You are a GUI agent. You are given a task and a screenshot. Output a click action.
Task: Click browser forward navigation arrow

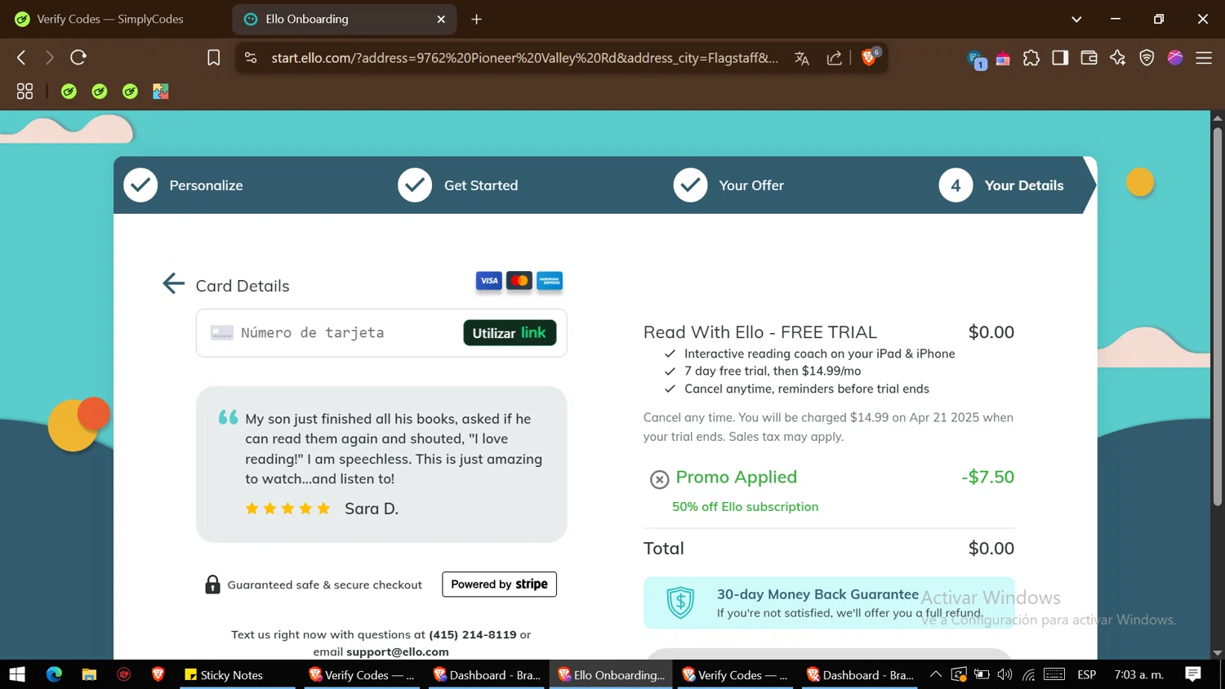pos(49,57)
